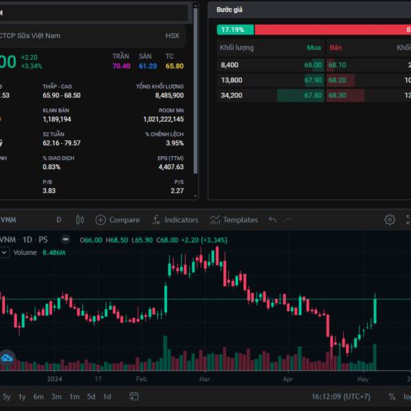Undo the last chart action
411x411 pixels.
point(273,220)
